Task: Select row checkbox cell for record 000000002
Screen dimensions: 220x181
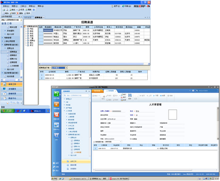Action: 41,33
